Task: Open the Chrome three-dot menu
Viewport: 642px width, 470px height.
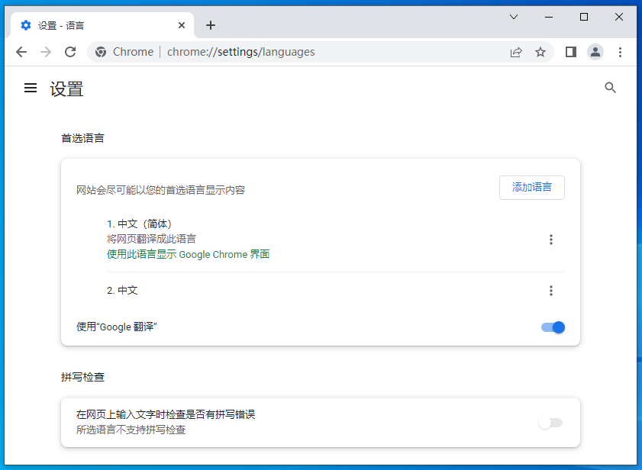Action: pyautogui.click(x=621, y=52)
